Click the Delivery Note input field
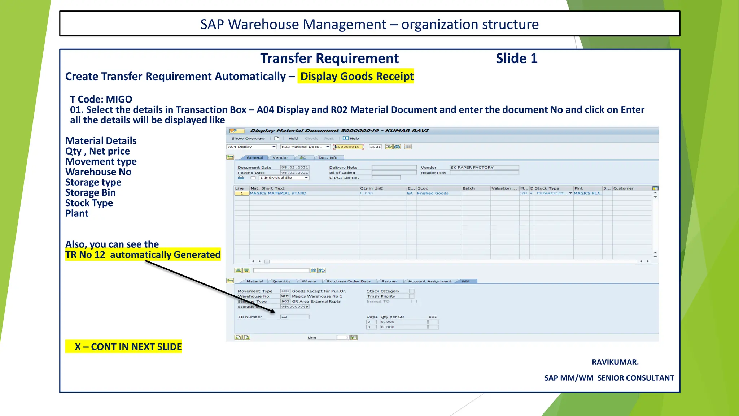 pos(394,168)
